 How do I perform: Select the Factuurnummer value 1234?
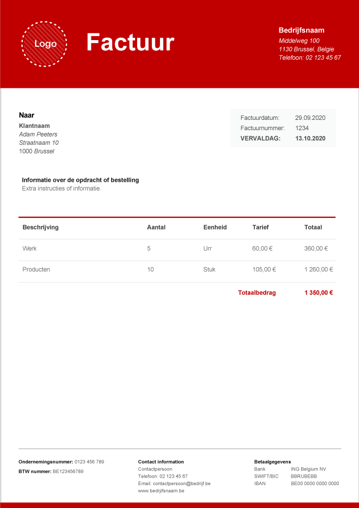pos(302,128)
